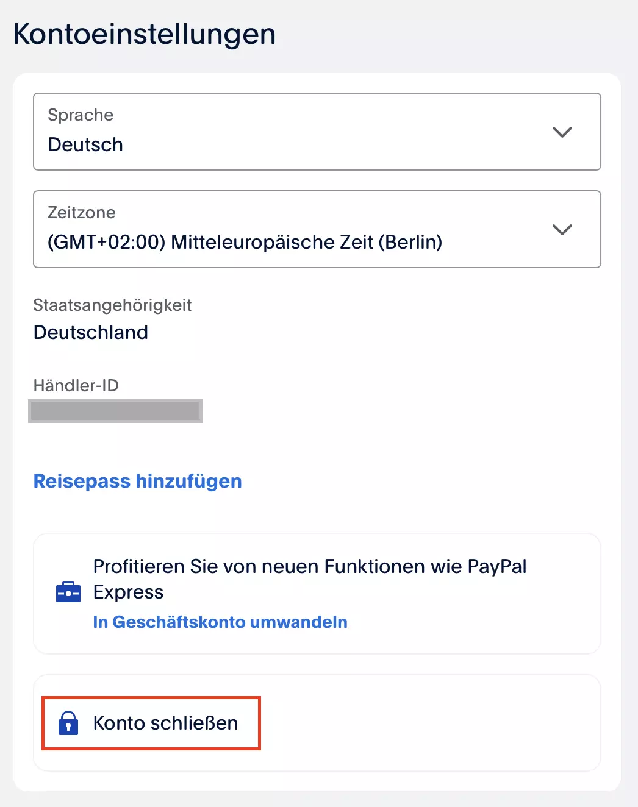This screenshot has width=638, height=807.
Task: Click the redacted Händler-ID field
Action: click(115, 410)
